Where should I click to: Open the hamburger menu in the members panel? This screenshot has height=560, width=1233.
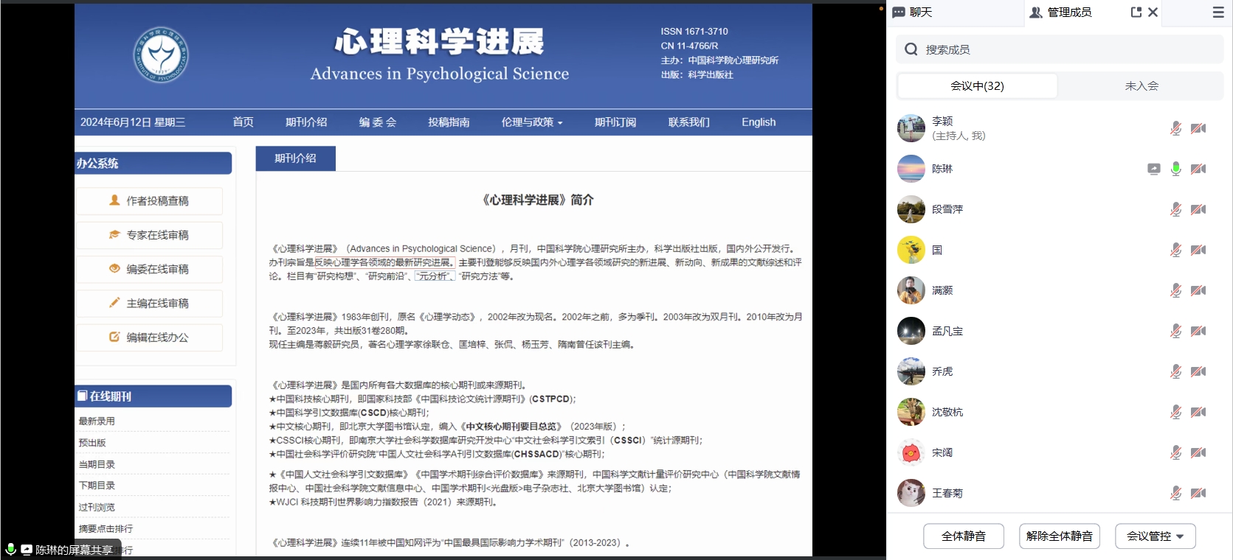coord(1218,12)
